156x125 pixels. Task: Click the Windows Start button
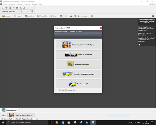pyautogui.click(x=3, y=122)
